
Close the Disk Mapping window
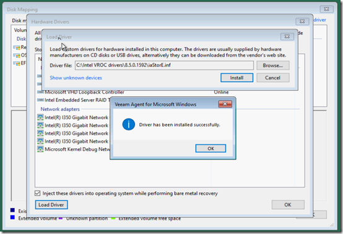326,9
